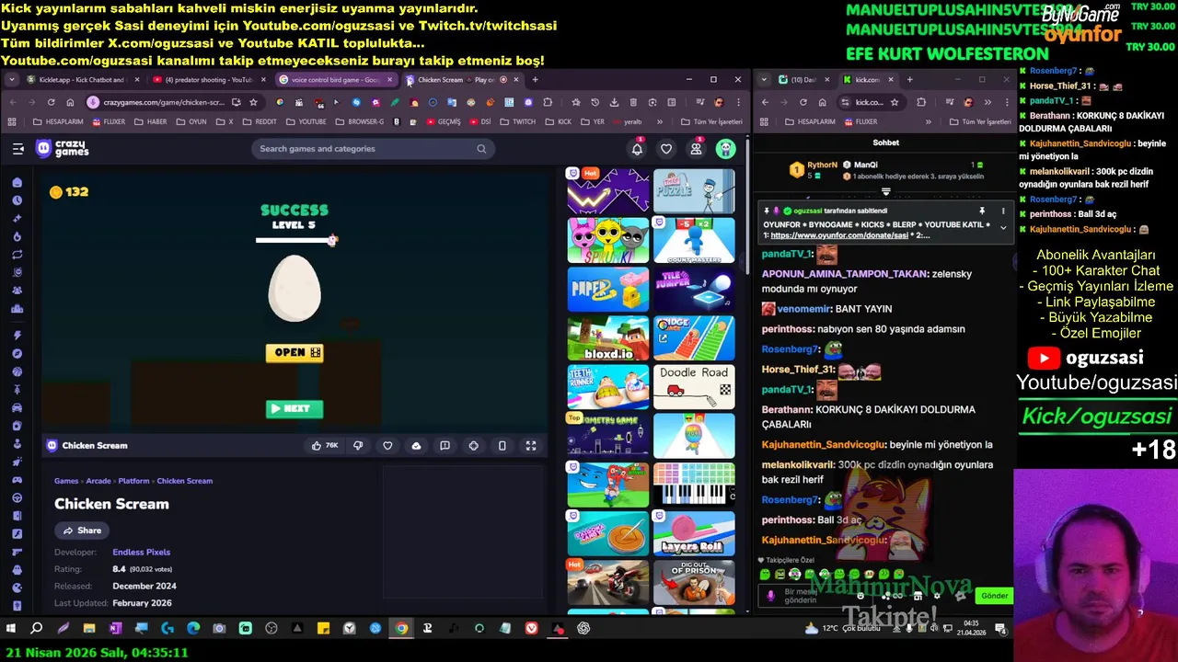The width and height of the screenshot is (1178, 662).
Task: Expand the leaderboard handle under RythorN
Action: coord(885,192)
